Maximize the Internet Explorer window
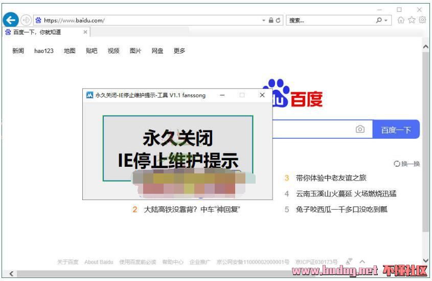 click(399, 10)
